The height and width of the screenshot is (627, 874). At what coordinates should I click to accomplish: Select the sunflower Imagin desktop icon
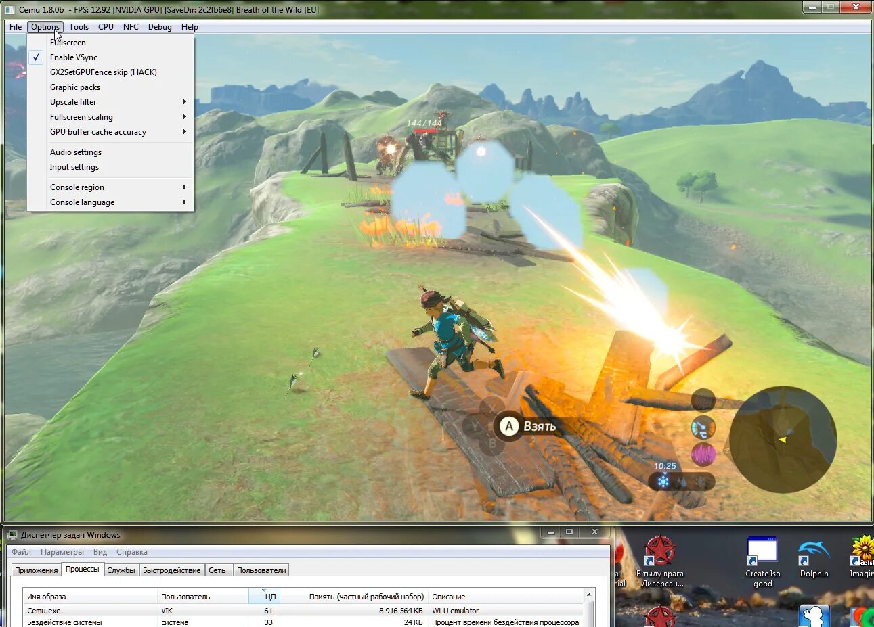point(862,557)
